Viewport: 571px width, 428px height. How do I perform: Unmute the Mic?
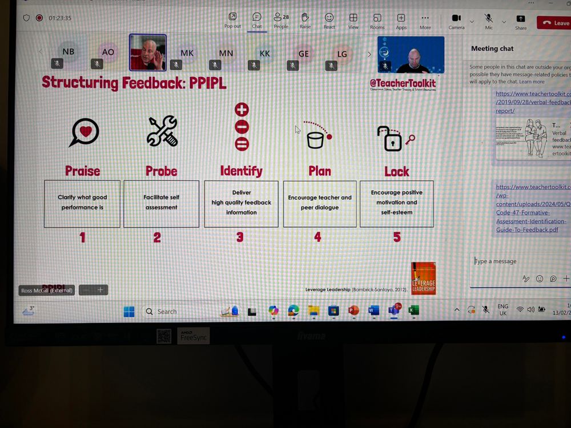(489, 22)
